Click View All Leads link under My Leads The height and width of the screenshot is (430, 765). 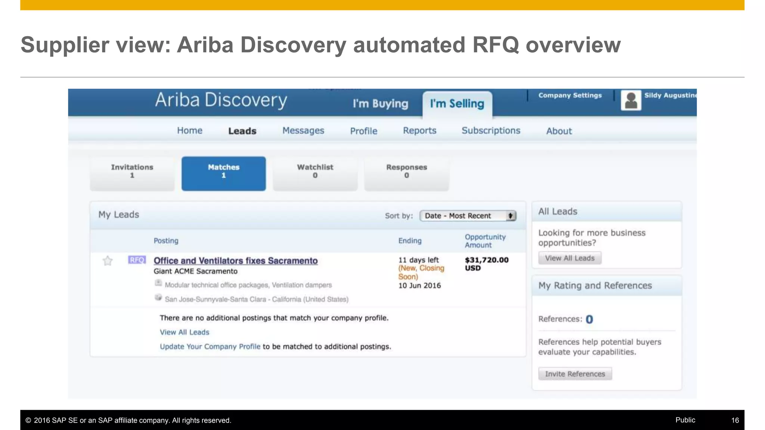click(x=185, y=332)
